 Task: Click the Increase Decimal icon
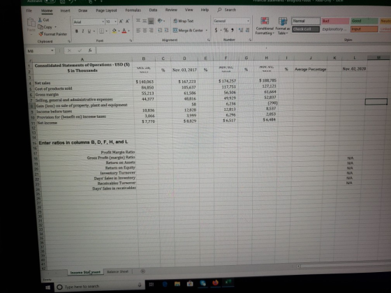[x=240, y=30]
